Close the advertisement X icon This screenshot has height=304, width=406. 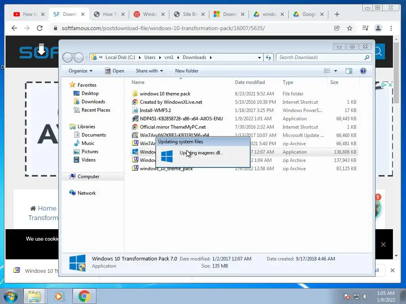coord(390,85)
